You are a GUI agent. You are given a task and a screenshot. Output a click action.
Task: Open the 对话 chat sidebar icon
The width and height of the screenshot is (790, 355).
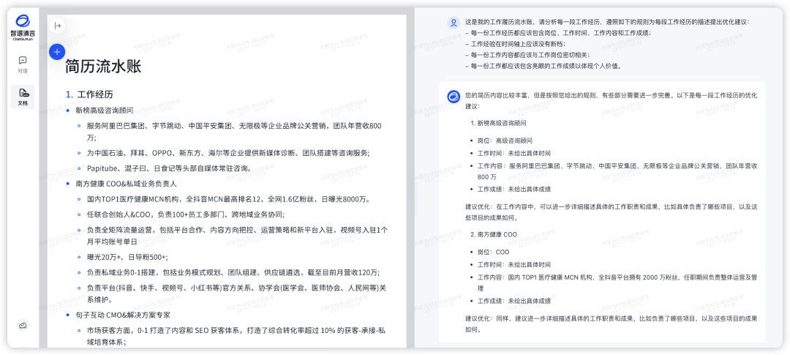23,64
